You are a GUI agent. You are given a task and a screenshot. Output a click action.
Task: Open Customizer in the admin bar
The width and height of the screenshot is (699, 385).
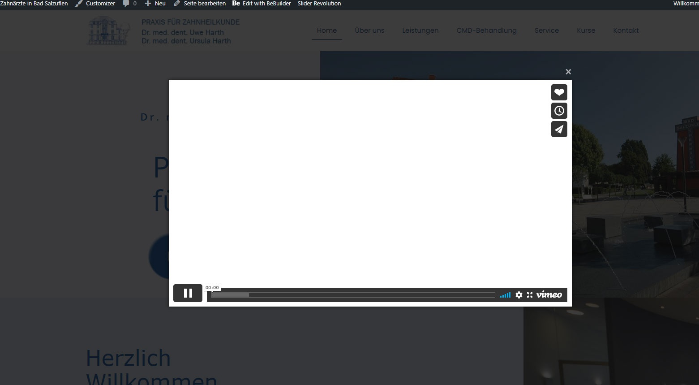[95, 4]
